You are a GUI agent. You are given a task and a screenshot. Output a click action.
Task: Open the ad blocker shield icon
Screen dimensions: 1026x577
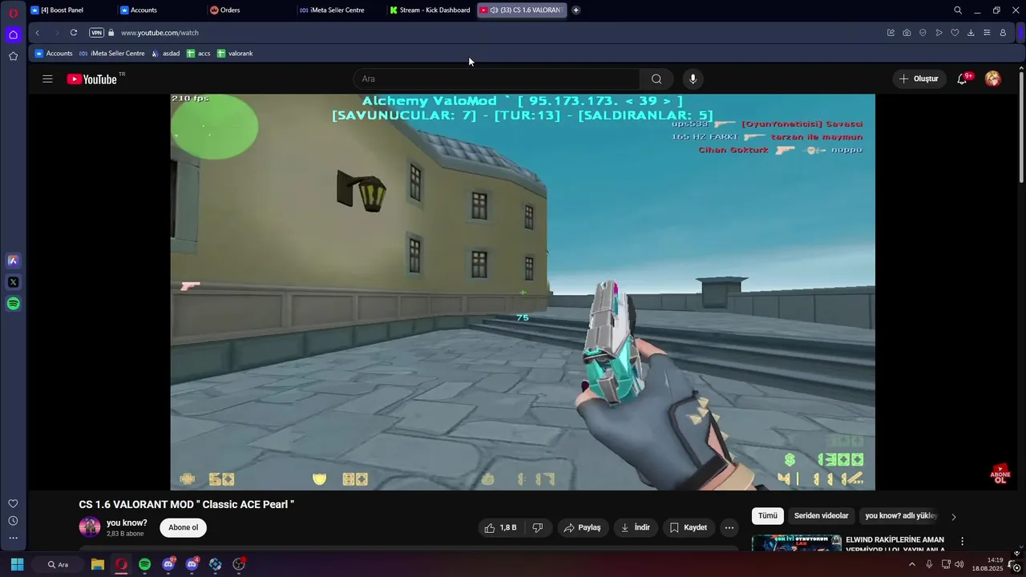pyautogui.click(x=923, y=33)
